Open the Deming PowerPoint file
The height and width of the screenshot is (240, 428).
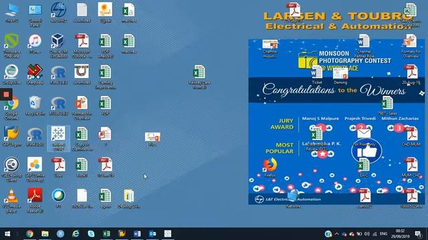(x=340, y=75)
